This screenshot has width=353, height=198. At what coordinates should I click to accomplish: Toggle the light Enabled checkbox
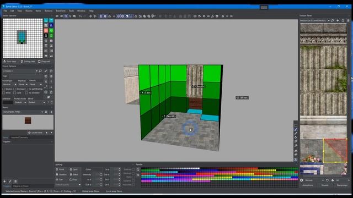point(133,169)
